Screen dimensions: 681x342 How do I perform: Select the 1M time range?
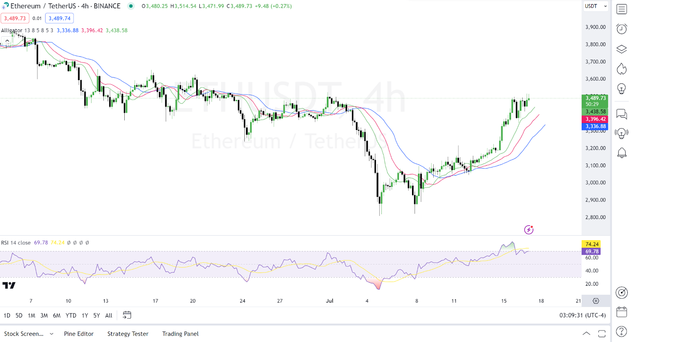click(x=31, y=316)
